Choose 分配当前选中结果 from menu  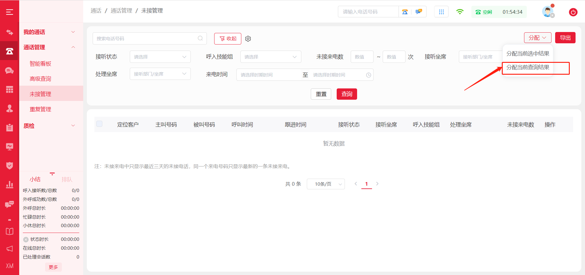(528, 54)
